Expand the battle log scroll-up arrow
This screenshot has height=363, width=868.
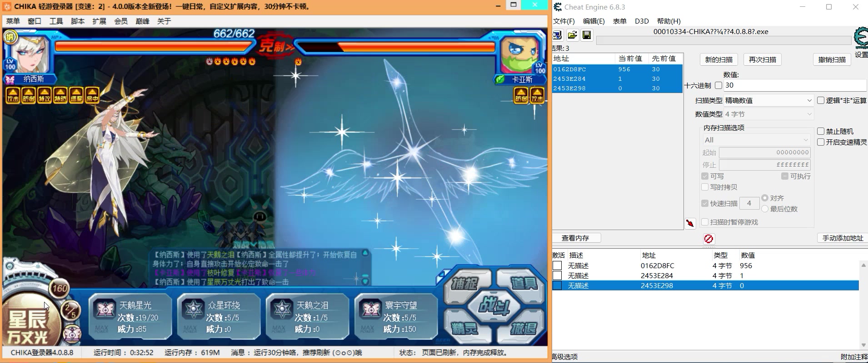pyautogui.click(x=365, y=254)
